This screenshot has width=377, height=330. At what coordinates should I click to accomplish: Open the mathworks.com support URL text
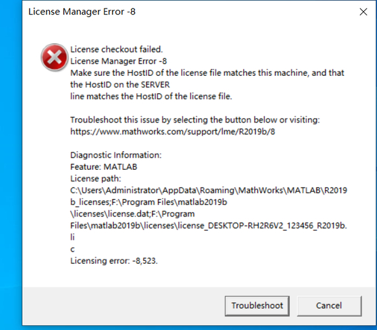tap(173, 132)
